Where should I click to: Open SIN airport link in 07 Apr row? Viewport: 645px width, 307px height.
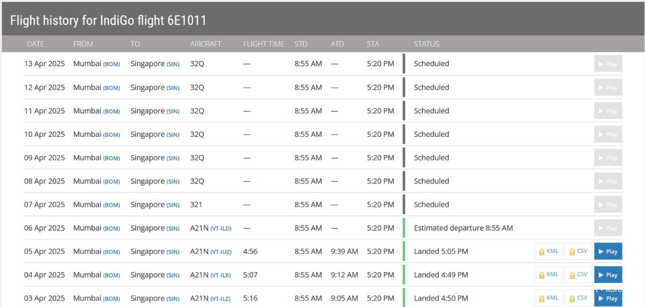click(x=173, y=205)
